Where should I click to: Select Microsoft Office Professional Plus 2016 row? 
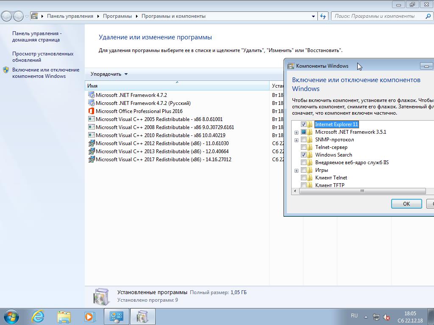177,111
